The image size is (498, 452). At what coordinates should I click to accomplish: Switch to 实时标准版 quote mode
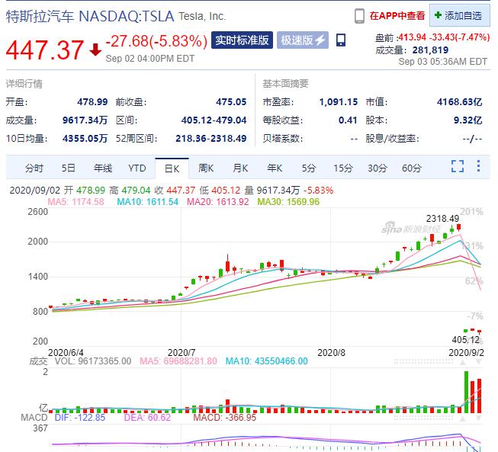coord(242,40)
